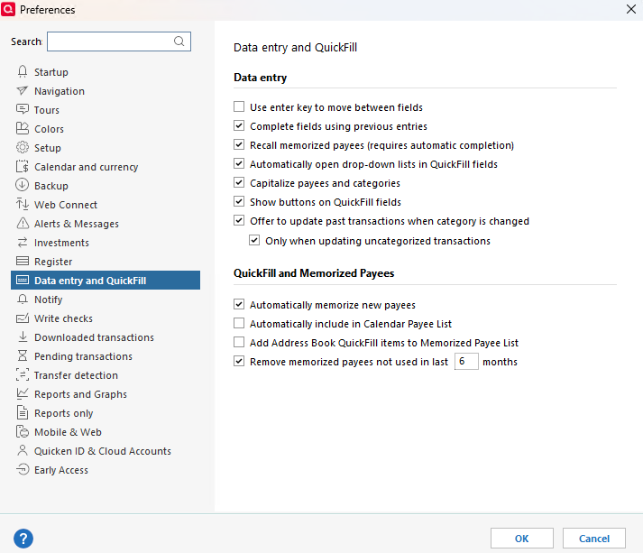The width and height of the screenshot is (643, 553).
Task: Uncheck Offer to update past transactions
Action: [239, 220]
